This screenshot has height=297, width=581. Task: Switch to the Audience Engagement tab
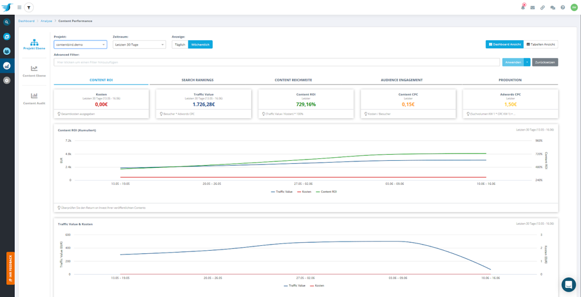(x=402, y=80)
